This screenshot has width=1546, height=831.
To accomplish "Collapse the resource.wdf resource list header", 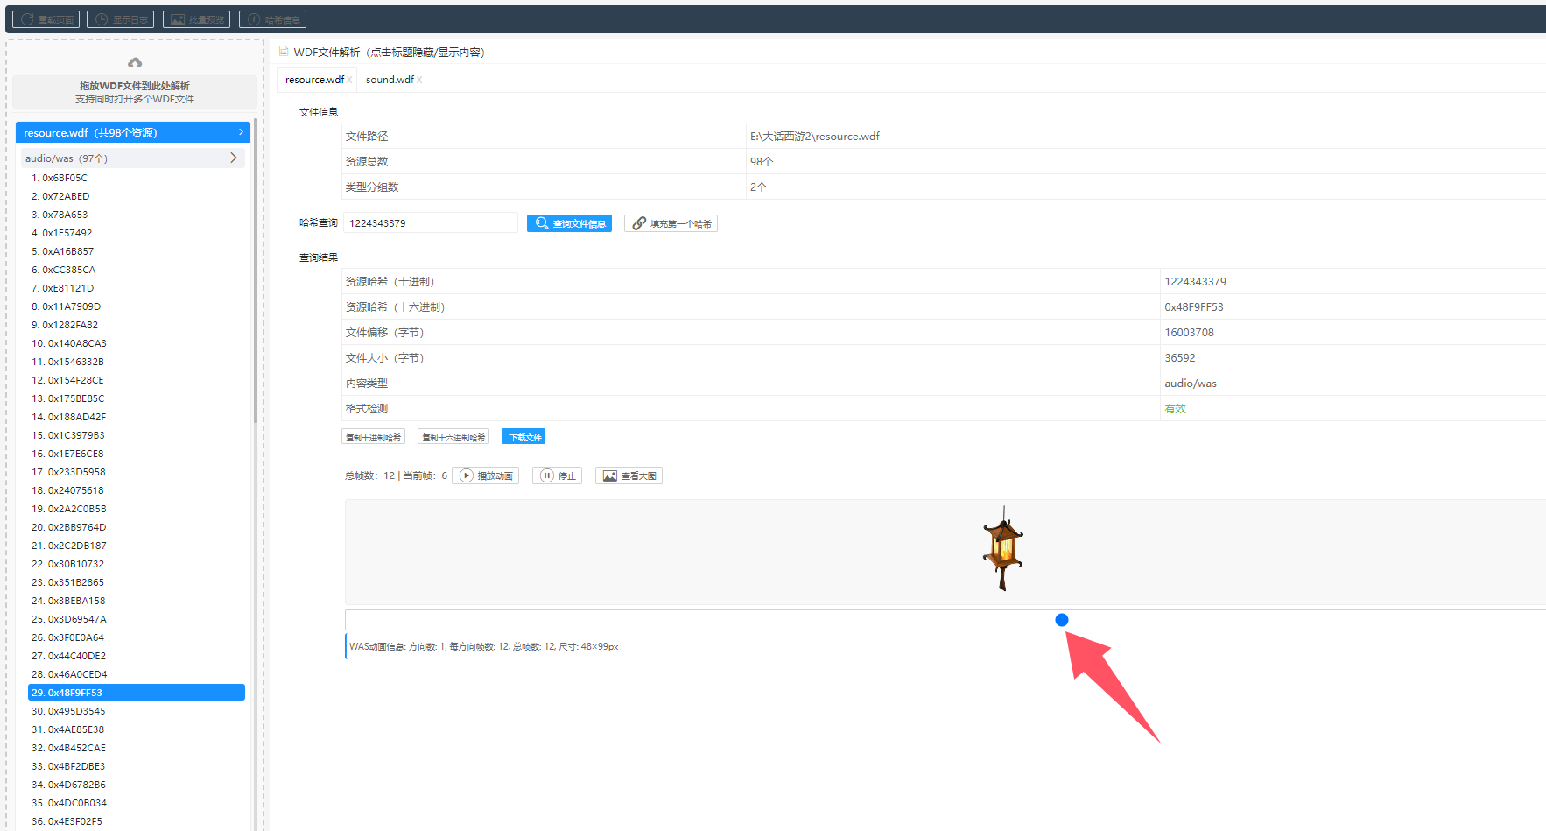I will click(133, 132).
